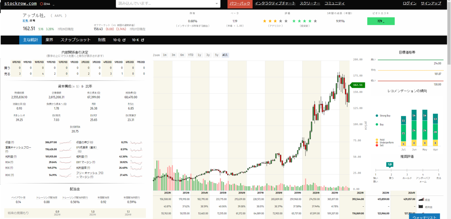Open the Community (コミュニティ) page
The height and width of the screenshot is (219, 451).
[x=334, y=3]
